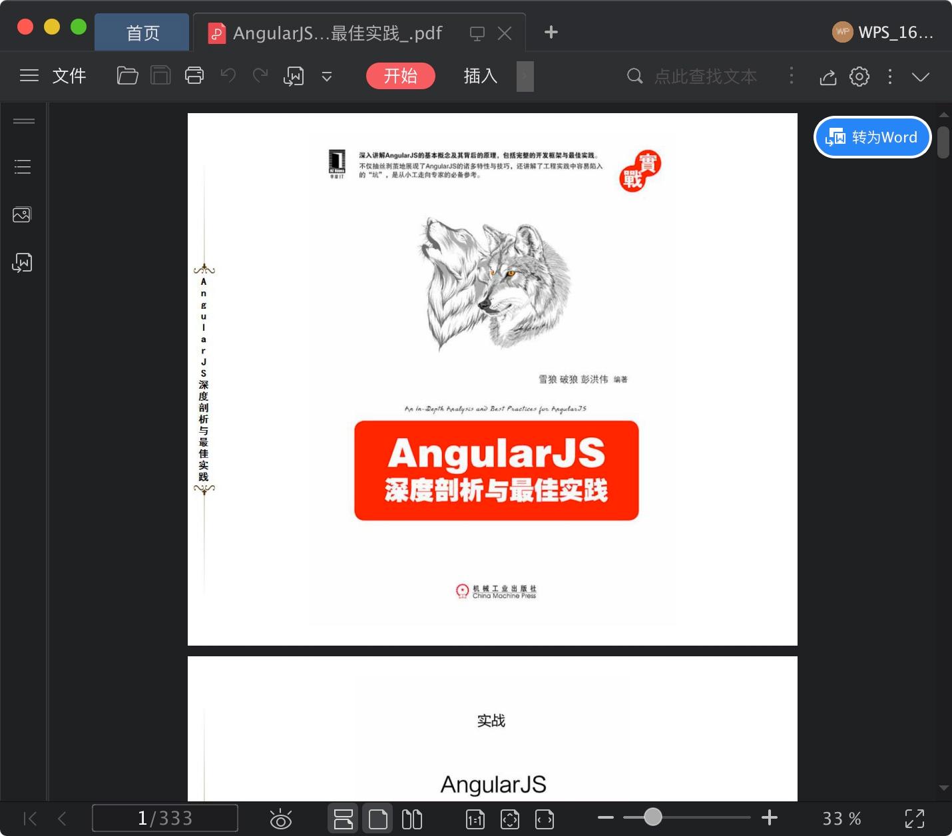Viewport: 952px width, 836px height.
Task: Fit page to window
Action: point(510,819)
